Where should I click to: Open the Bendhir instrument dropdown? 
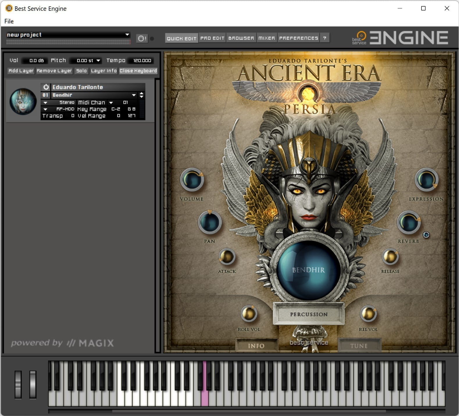134,95
